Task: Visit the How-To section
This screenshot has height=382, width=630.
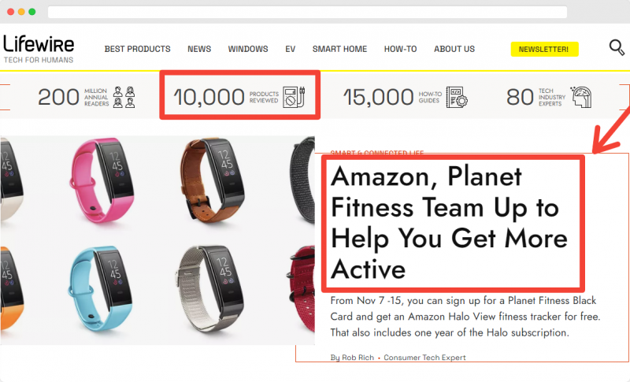Action: tap(400, 49)
